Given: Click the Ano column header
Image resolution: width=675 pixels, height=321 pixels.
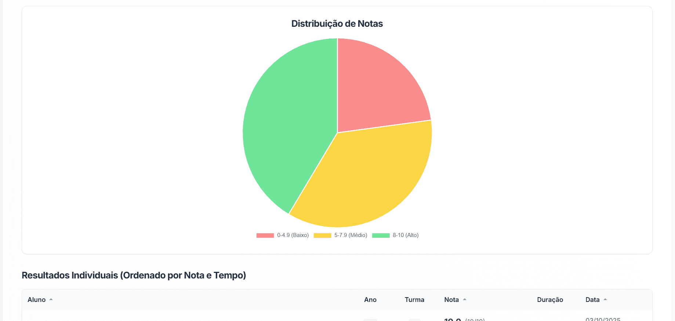Looking at the screenshot, I should [370, 300].
